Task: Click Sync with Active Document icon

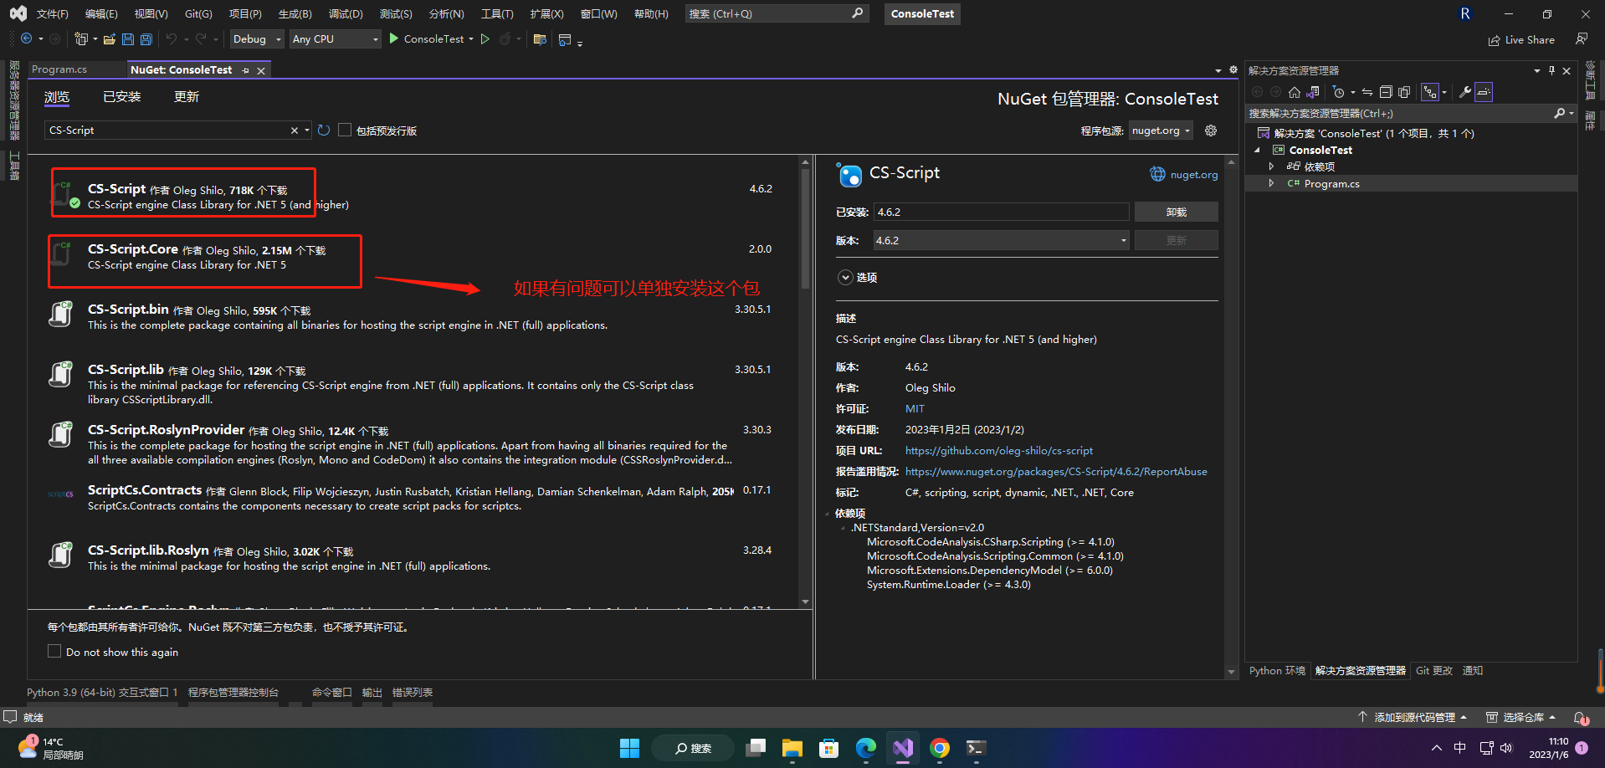Action: coord(1367,92)
